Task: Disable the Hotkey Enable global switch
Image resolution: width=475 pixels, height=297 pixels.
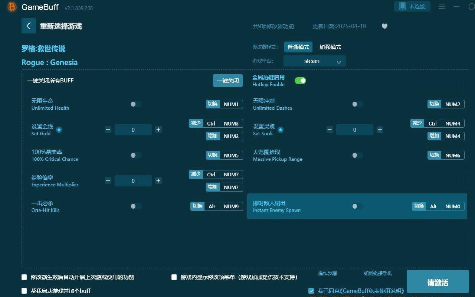Action: point(300,81)
